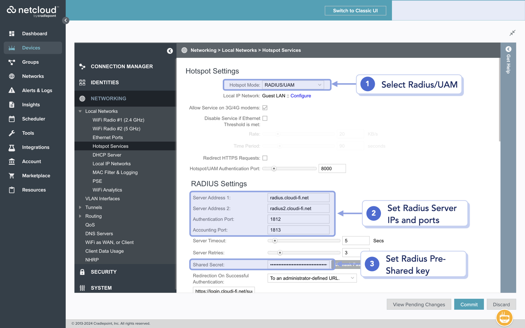Click the globe icon in the breadcrumb header

[x=184, y=50]
